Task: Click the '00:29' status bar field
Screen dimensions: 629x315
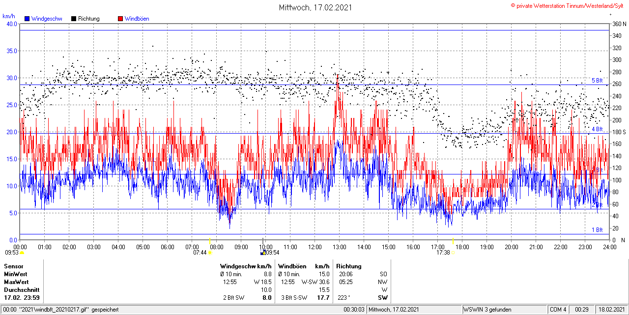Action: [582, 310]
